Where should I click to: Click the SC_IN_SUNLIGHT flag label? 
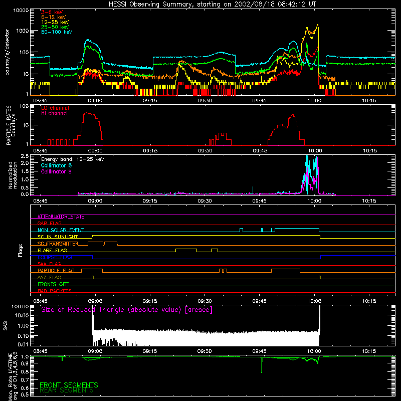(x=58, y=237)
